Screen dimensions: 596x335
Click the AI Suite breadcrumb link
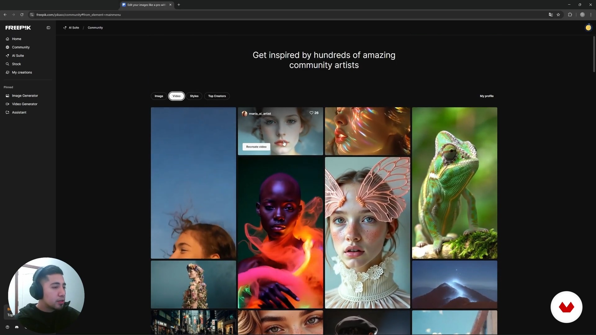(x=74, y=28)
